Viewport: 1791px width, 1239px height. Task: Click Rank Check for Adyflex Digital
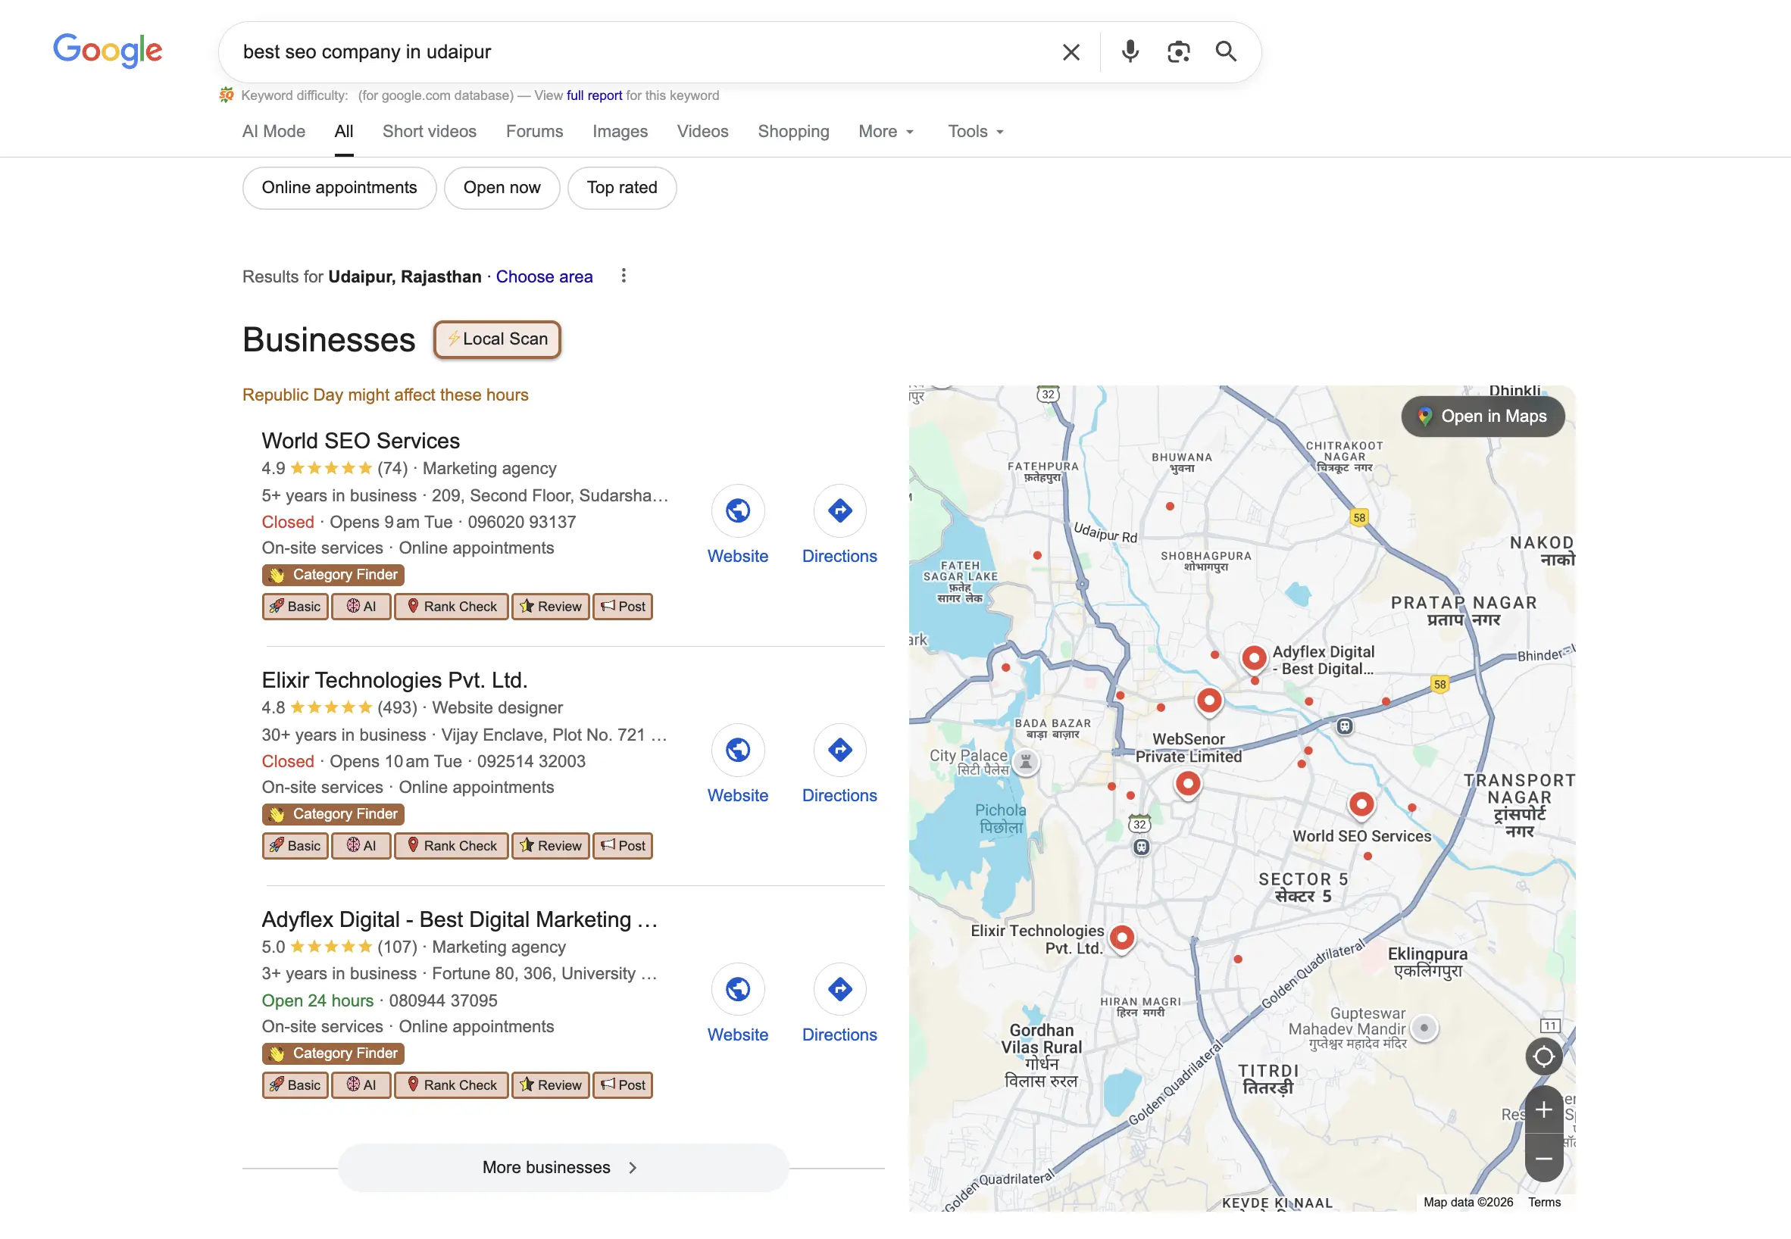[452, 1085]
